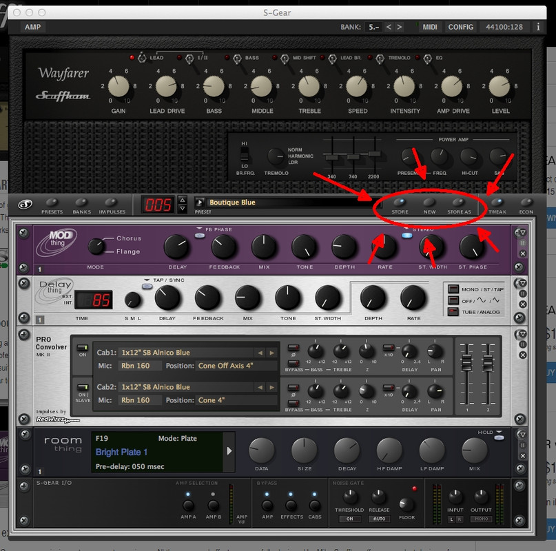Click the MONO output button
This screenshot has width=556, height=551.
coord(481,519)
